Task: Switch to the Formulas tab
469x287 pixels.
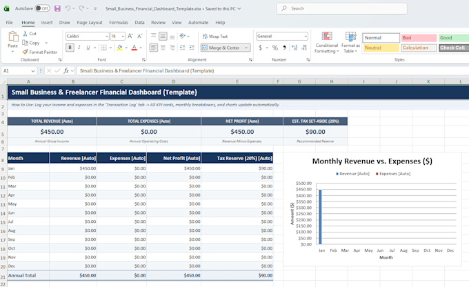Action: [x=119, y=23]
